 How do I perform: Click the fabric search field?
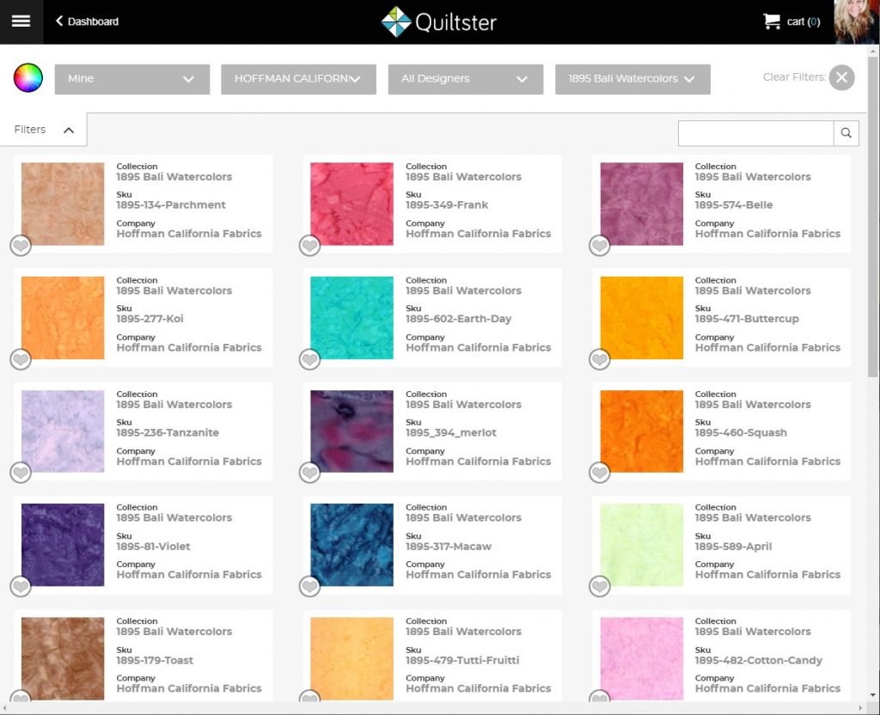[x=755, y=133]
